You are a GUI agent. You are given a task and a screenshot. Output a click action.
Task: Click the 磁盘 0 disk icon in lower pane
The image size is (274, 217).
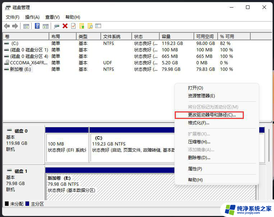point(9,130)
